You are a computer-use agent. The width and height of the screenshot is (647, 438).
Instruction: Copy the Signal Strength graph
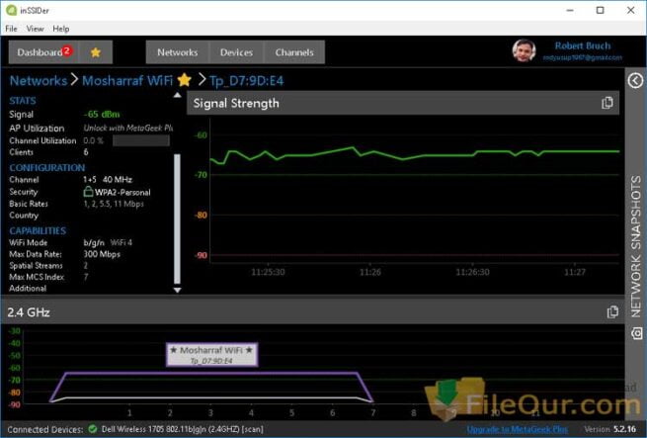(607, 103)
